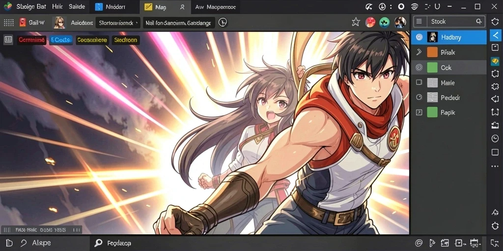Click the blue back arrow sidebar icon
Screen dimensions: 503x251
495,35
